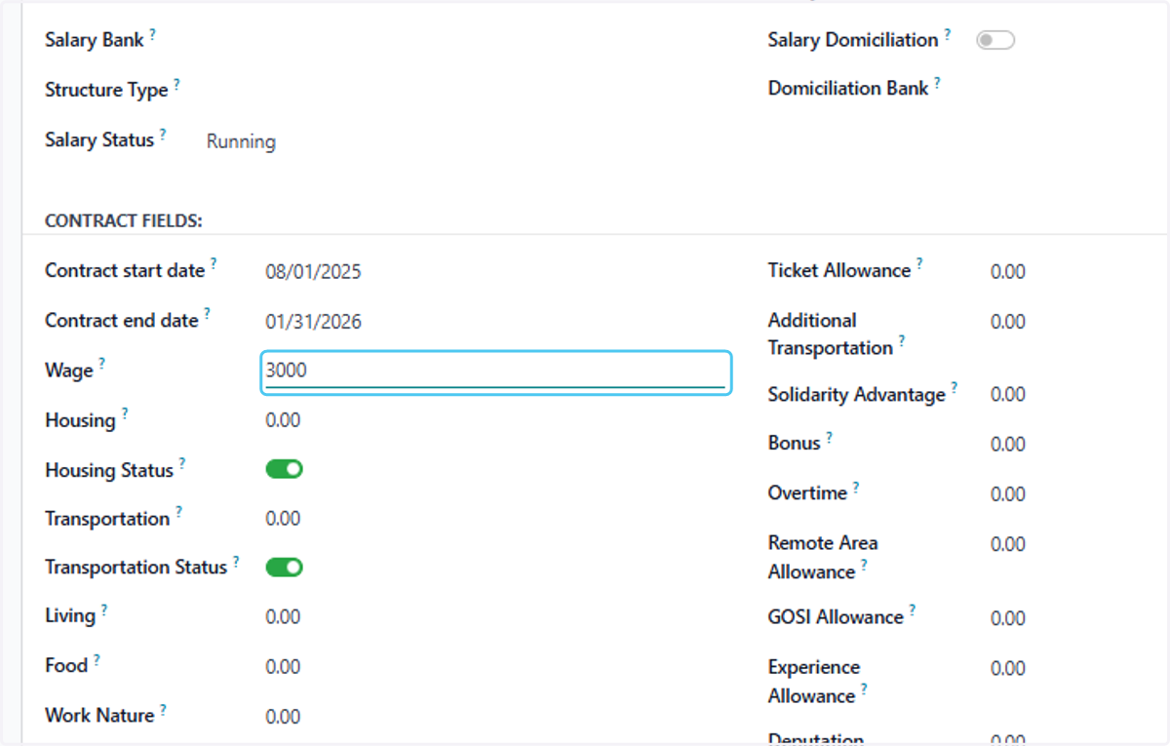Click the help icon next to Contract start date
Screen dimensions: 1170x746
click(214, 264)
